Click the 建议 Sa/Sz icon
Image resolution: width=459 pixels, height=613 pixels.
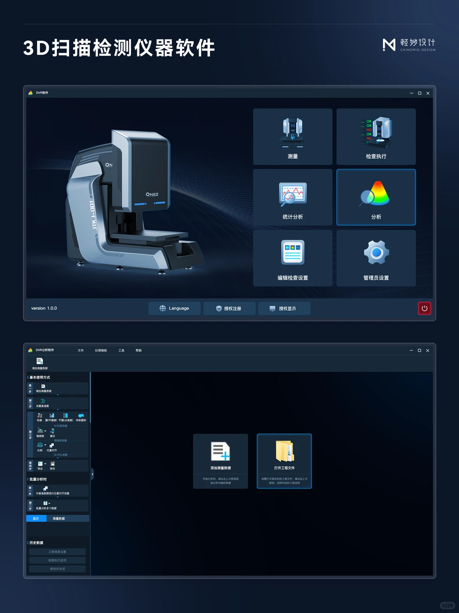(52, 431)
